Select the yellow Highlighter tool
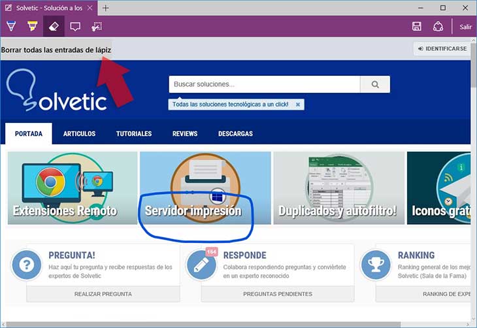Screen dimensions: 477x328 [32, 27]
